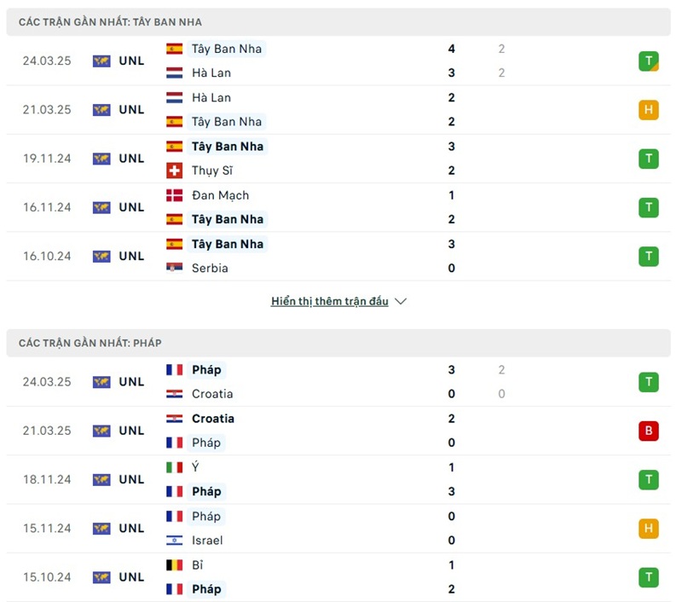The height and width of the screenshot is (602, 682).
Task: Open the Croatia team link on 21.03.25
Action: click(x=213, y=419)
